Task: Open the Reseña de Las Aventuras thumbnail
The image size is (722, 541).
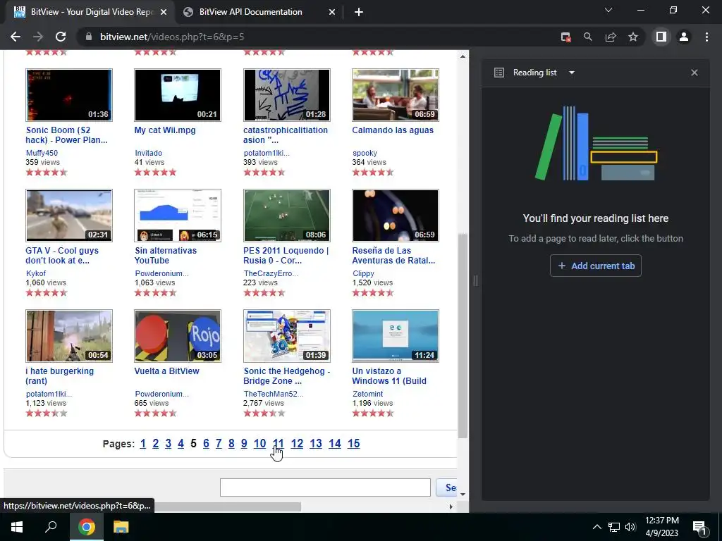Action: click(396, 216)
